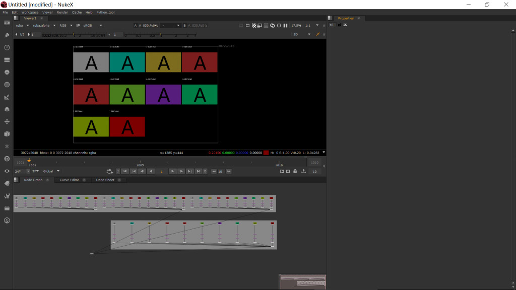Viewport: 516px width, 290px height.
Task: Click the Views eye icon in toolbar
Action: (x=7, y=171)
